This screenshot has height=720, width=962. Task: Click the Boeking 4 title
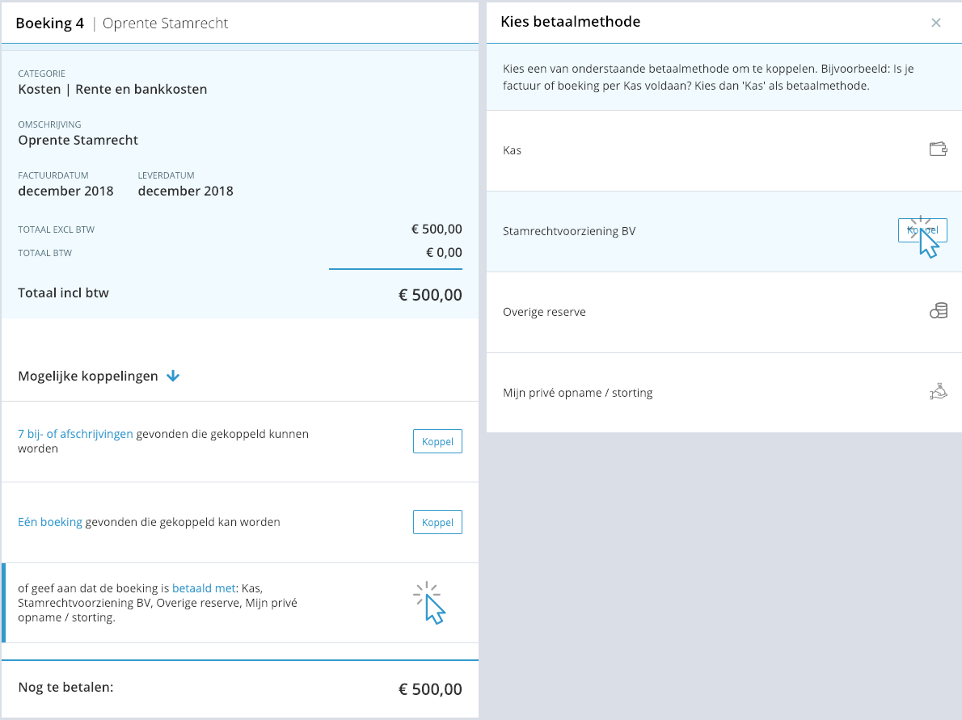[x=49, y=23]
